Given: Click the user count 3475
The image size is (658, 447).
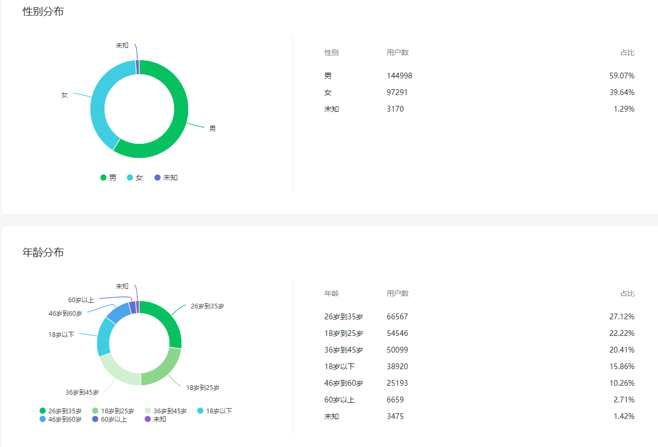Looking at the screenshot, I should tap(395, 416).
